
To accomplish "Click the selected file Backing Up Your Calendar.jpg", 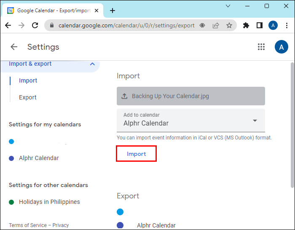I will coord(190,96).
